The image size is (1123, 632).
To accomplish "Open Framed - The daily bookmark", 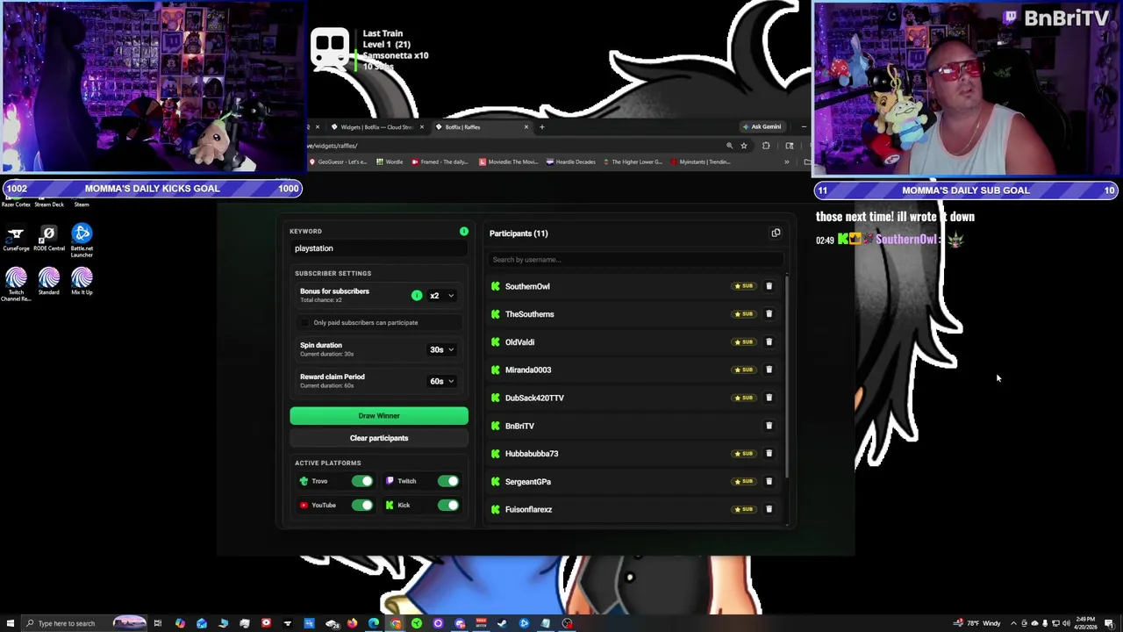I will pos(440,162).
